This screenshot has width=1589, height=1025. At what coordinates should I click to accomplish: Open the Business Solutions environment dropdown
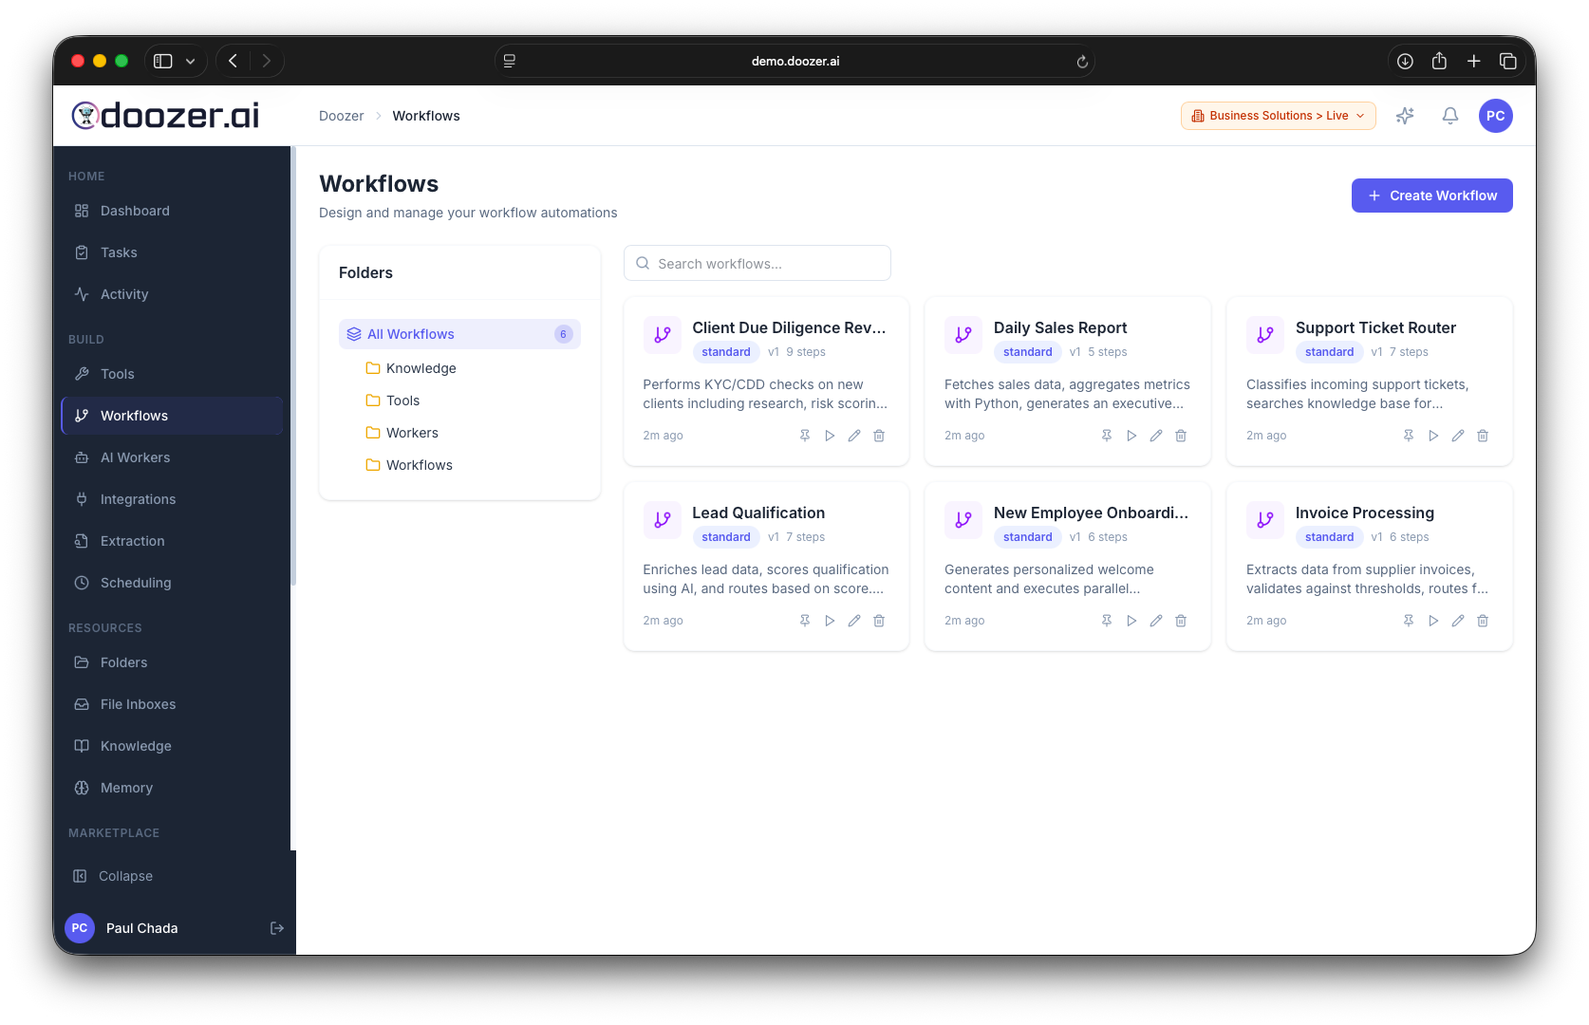pos(1278,115)
